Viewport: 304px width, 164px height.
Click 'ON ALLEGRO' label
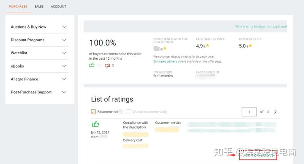click(163, 72)
